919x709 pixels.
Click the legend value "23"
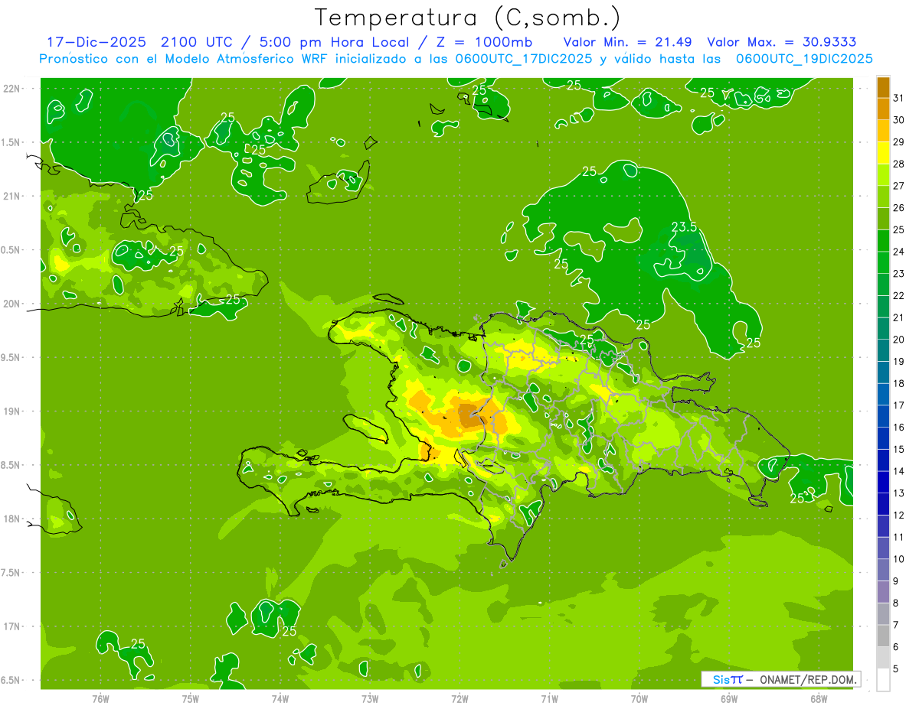point(898,274)
